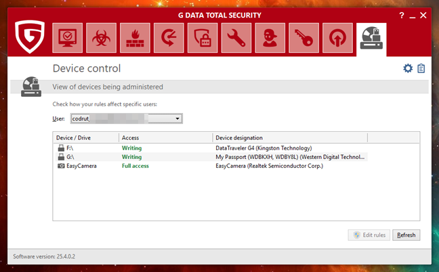439x272 pixels.
Task: Click the G DATA shield logo
Action: [x=30, y=37]
